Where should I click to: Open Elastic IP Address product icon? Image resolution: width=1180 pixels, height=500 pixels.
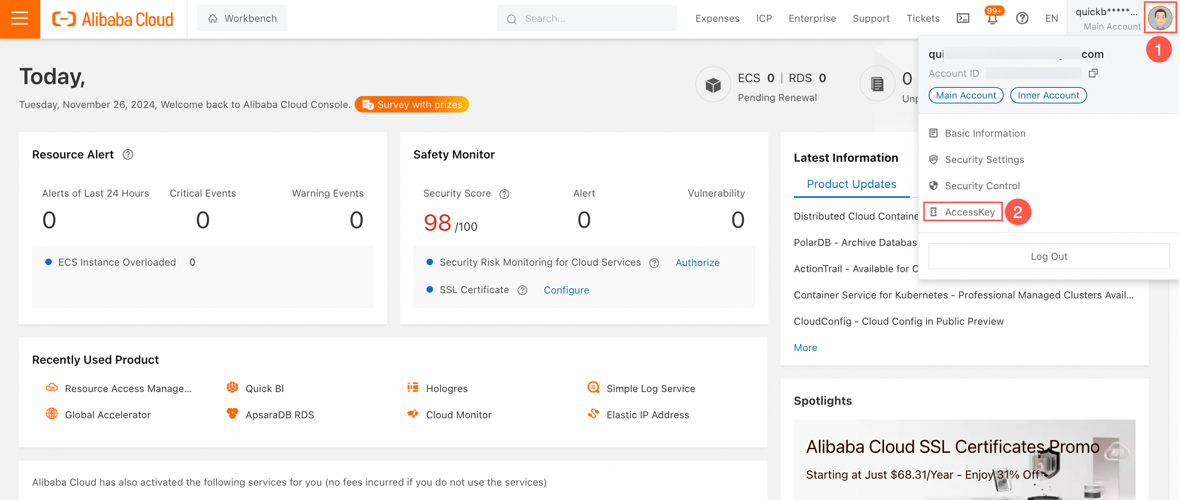click(593, 413)
